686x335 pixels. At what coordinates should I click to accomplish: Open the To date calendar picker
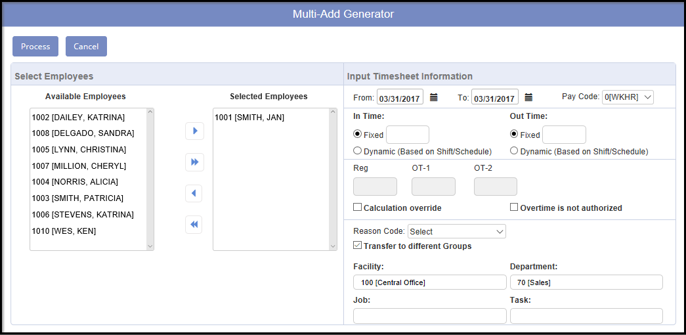528,97
